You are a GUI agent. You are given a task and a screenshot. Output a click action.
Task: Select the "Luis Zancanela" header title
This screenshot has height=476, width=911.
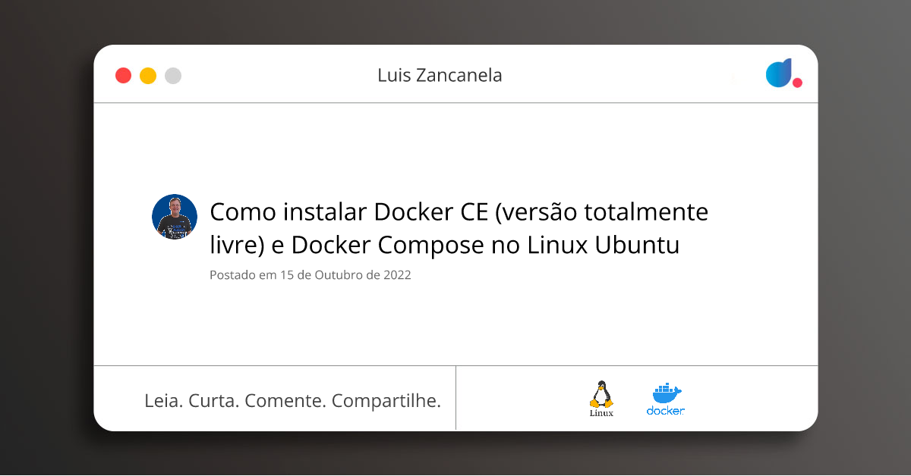[440, 76]
